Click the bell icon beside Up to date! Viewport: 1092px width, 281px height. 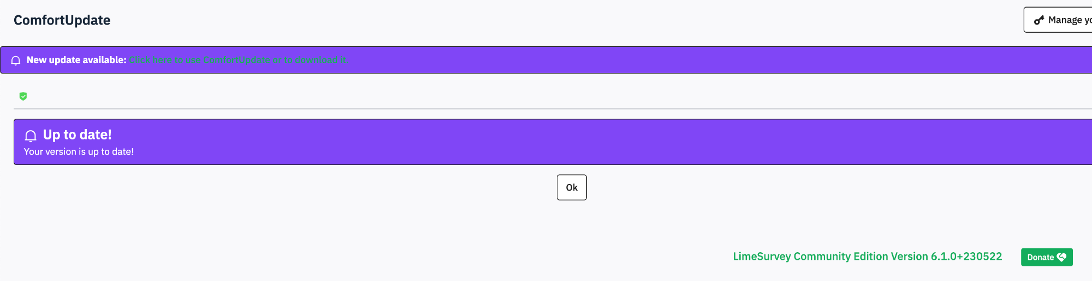[x=31, y=136]
